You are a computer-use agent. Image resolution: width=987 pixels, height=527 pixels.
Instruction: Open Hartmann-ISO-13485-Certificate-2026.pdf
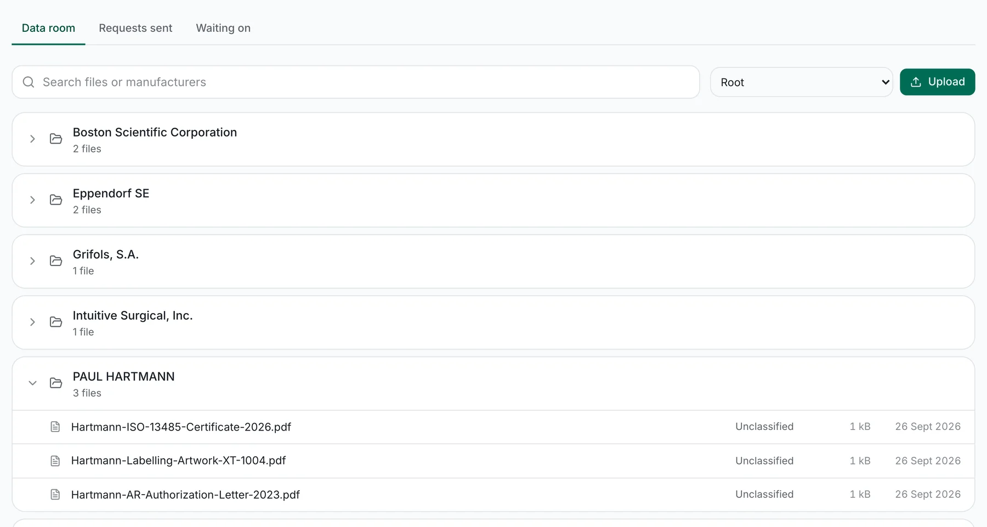tap(181, 427)
